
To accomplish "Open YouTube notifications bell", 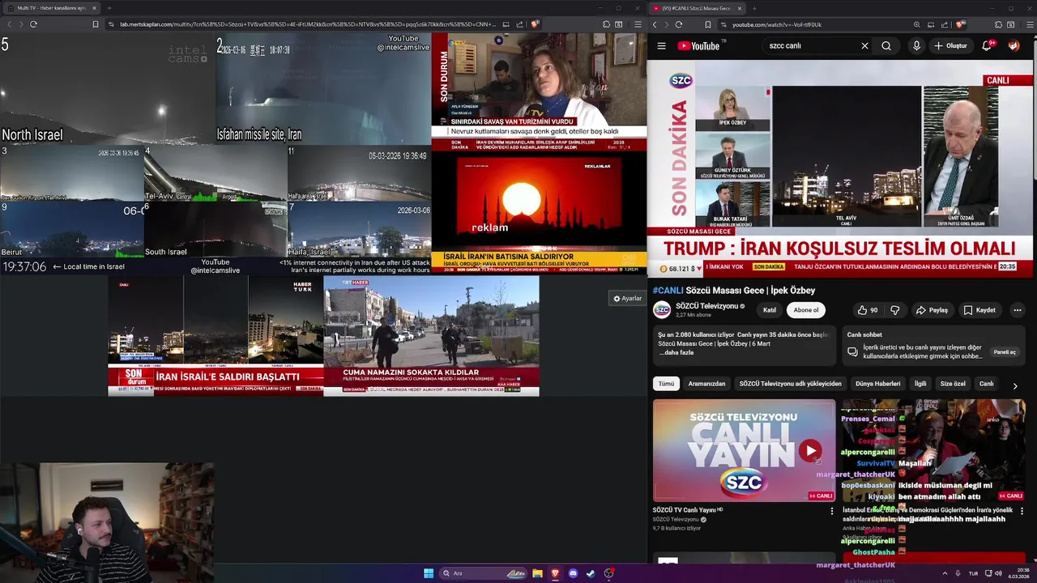I will [x=987, y=46].
